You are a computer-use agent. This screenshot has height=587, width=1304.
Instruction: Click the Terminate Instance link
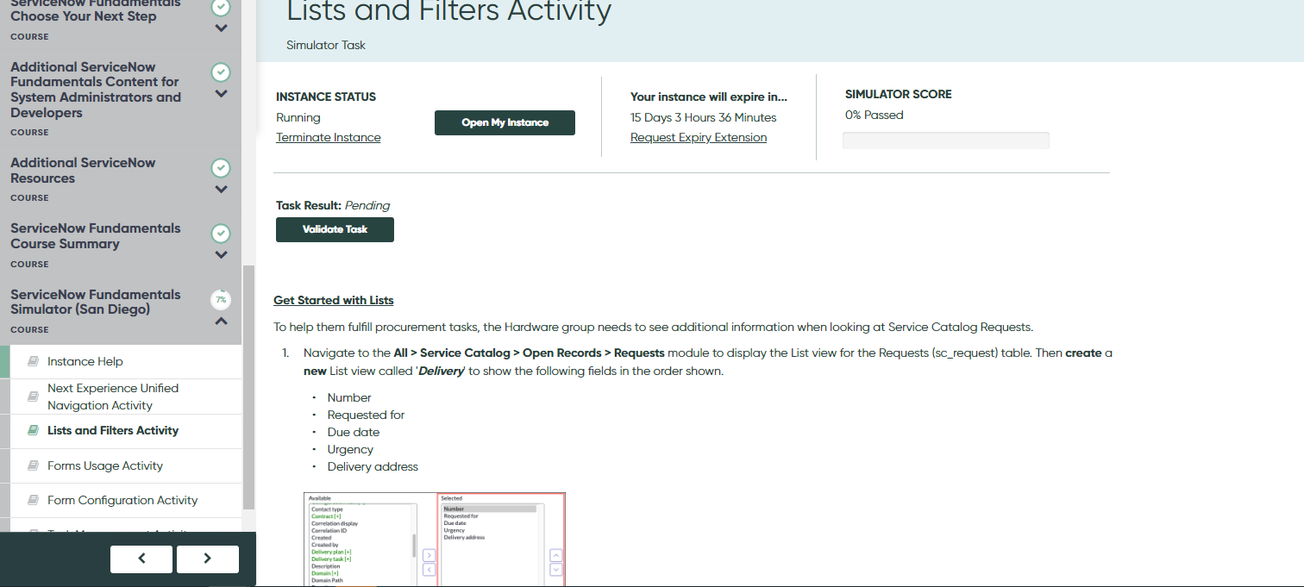click(328, 137)
